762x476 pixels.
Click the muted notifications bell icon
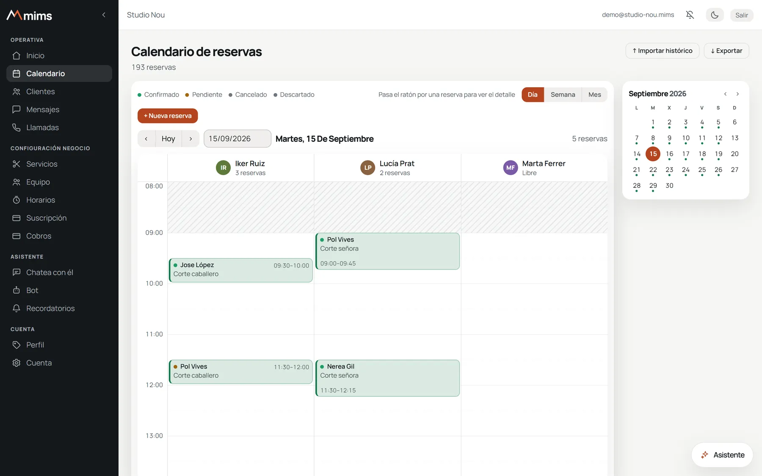690,15
